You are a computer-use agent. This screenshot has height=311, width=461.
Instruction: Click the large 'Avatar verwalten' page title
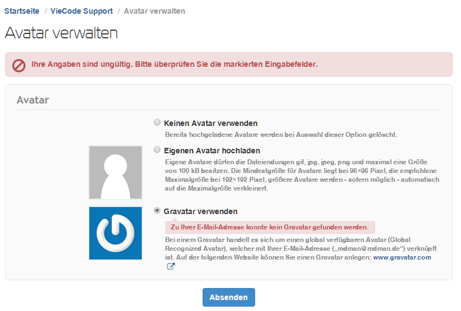click(x=61, y=33)
